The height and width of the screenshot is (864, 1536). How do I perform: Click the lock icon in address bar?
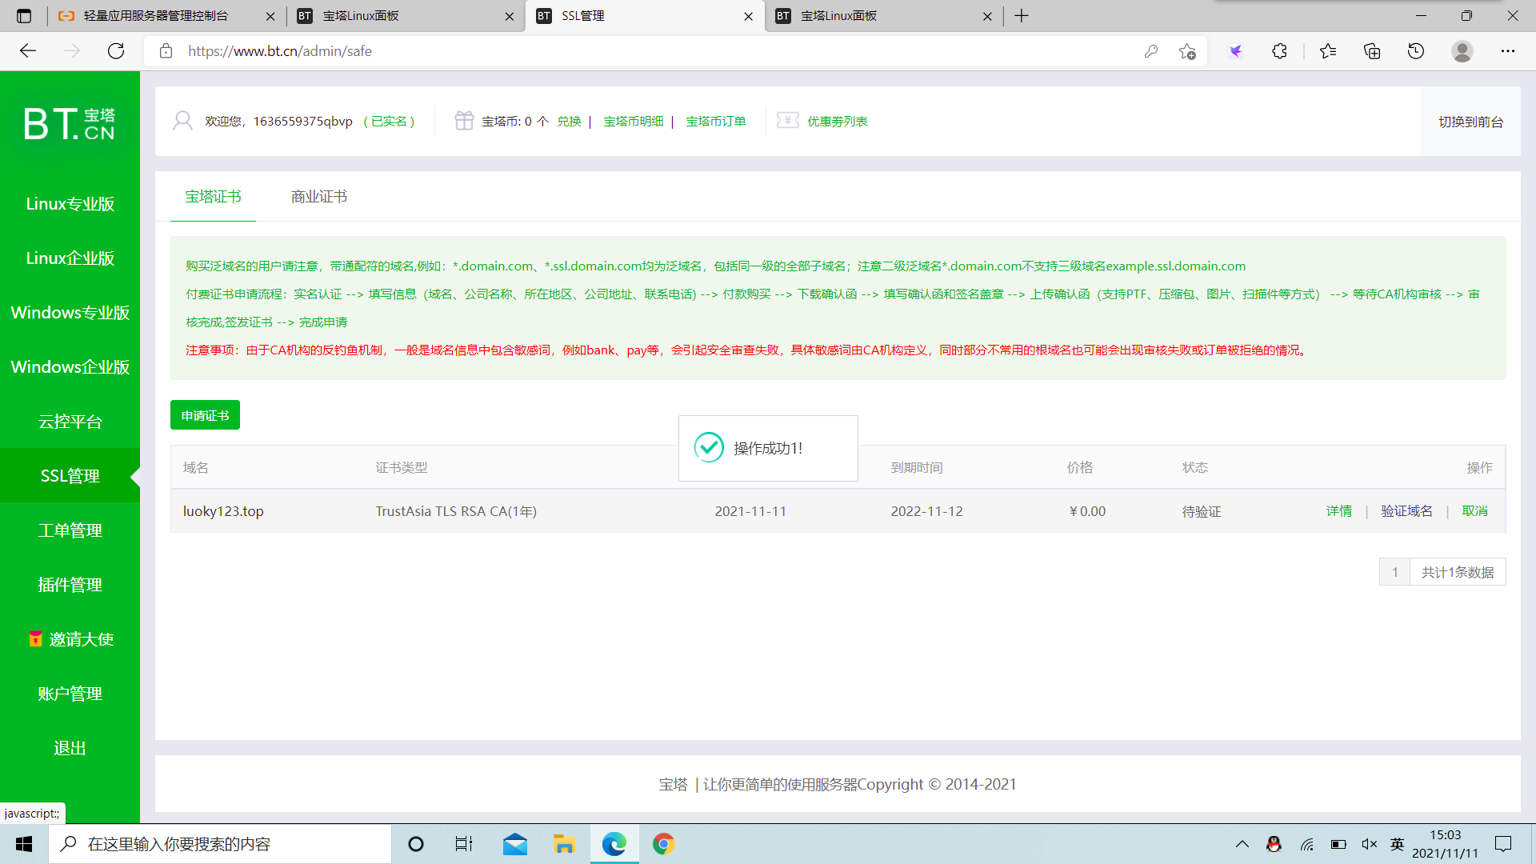tap(166, 51)
